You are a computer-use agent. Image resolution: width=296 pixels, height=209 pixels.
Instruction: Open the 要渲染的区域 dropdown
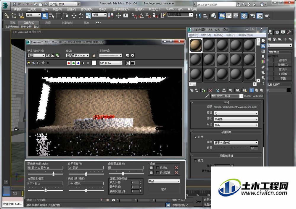tap(36, 55)
